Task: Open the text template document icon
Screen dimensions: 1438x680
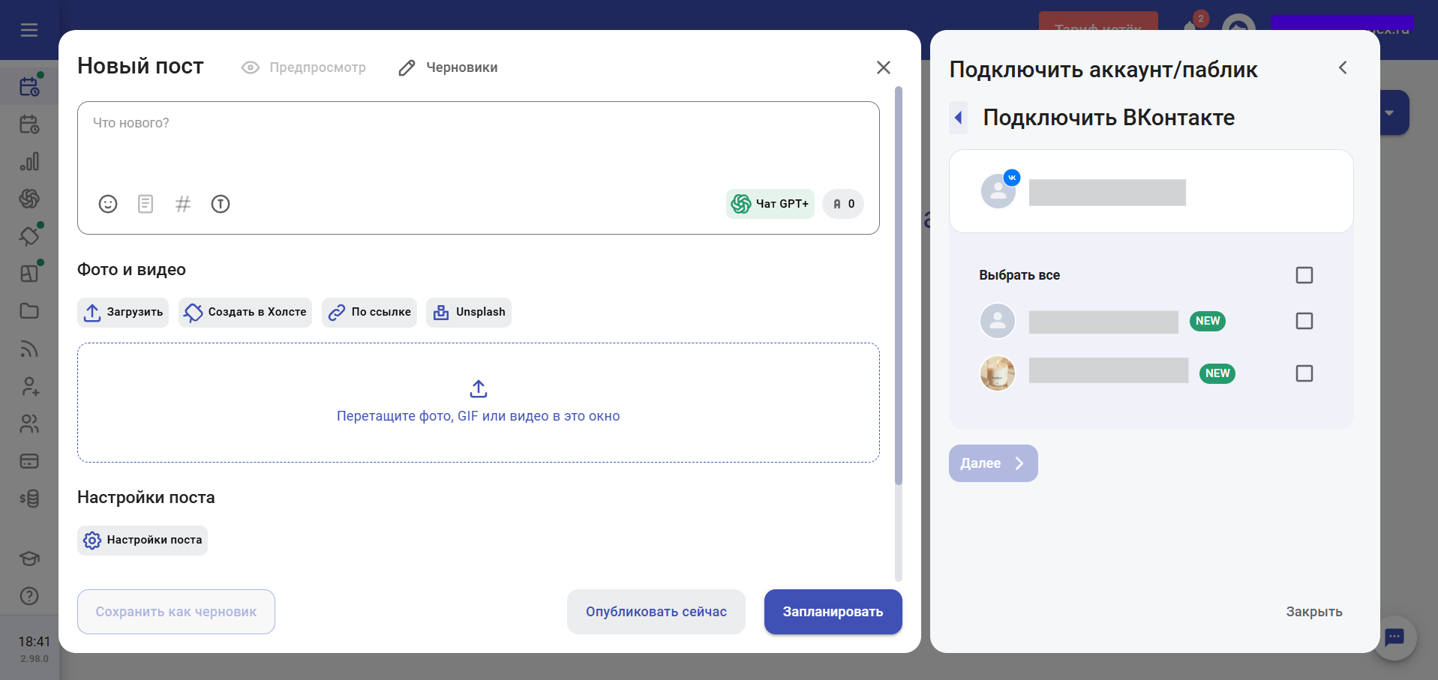Action: pos(146,204)
